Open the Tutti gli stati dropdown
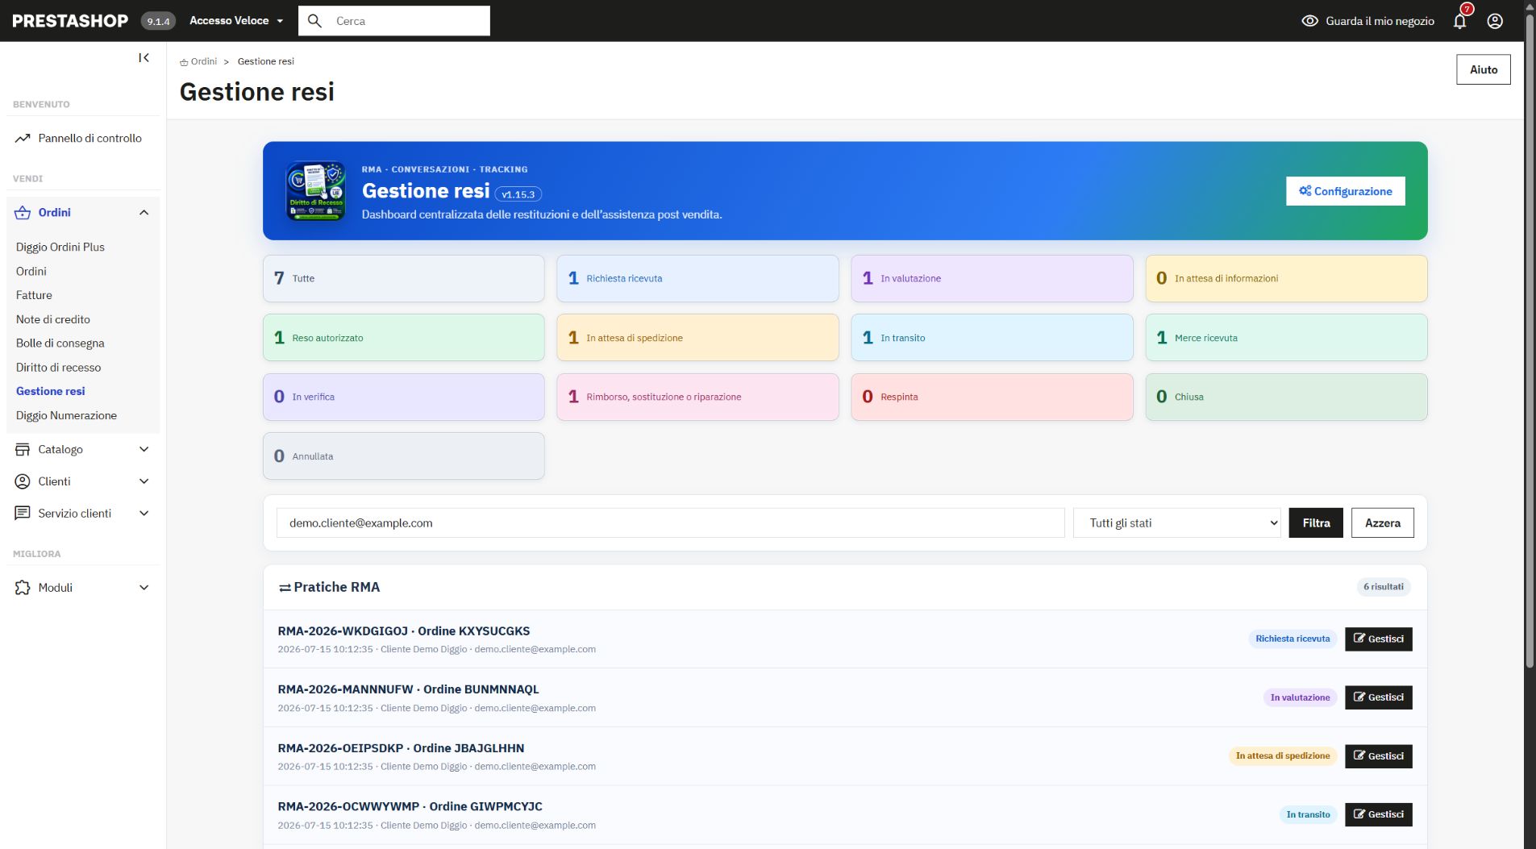 (1176, 522)
